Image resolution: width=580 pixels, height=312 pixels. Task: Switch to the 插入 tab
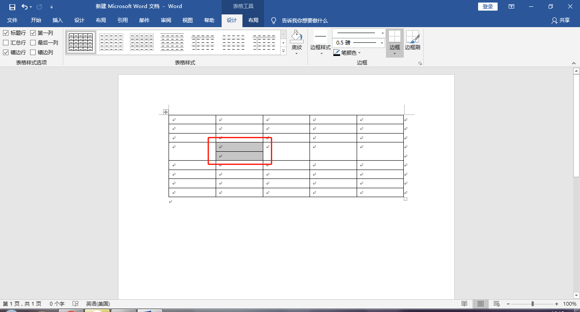[x=57, y=20]
